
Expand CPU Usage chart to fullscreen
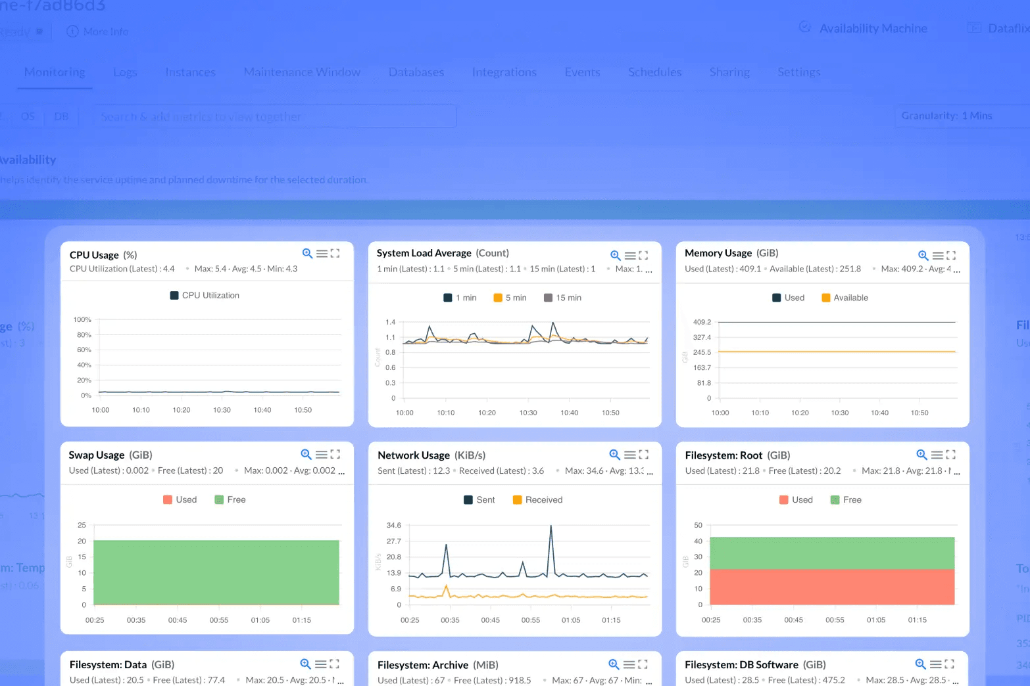[x=335, y=254]
